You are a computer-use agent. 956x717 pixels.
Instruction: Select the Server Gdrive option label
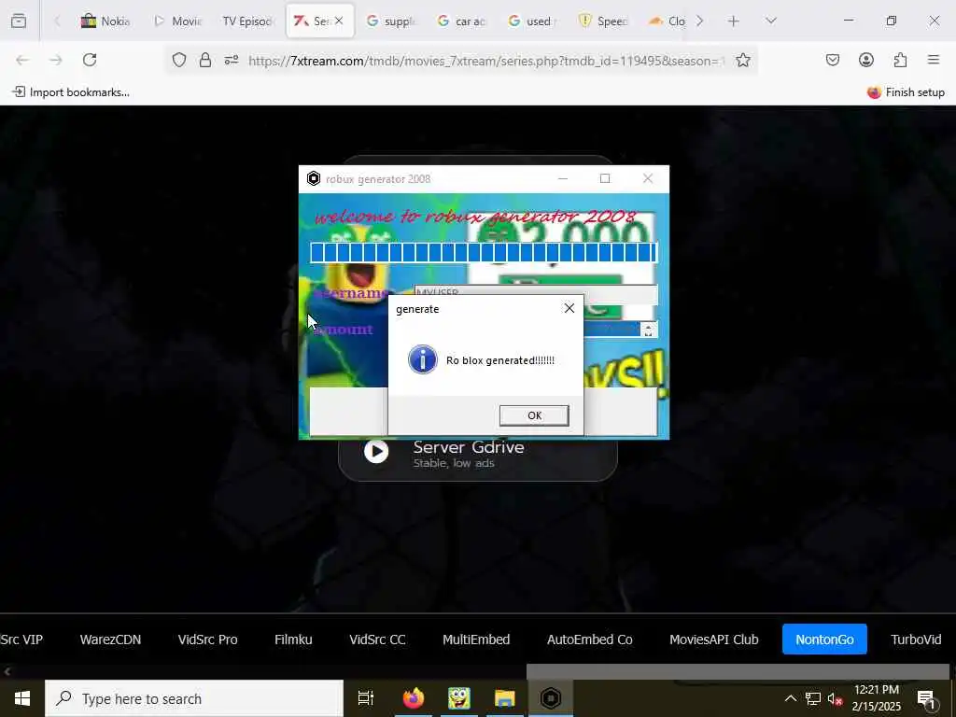point(469,447)
